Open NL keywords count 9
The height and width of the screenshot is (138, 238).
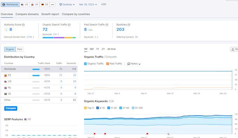[x=75, y=88]
